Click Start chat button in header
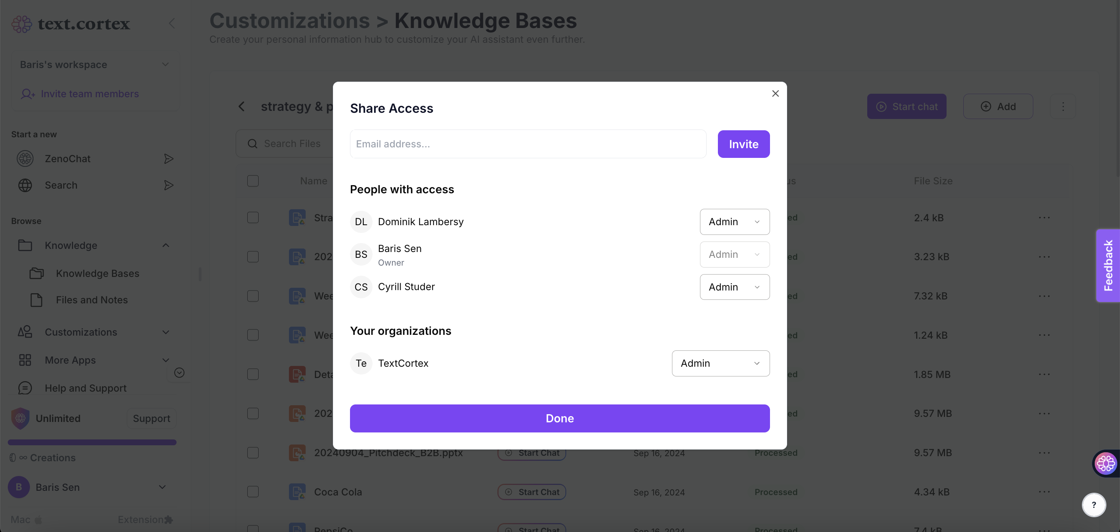Viewport: 1120px width, 532px height. click(x=906, y=107)
